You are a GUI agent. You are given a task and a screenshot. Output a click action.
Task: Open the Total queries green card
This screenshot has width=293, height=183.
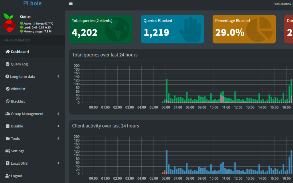coord(101,29)
